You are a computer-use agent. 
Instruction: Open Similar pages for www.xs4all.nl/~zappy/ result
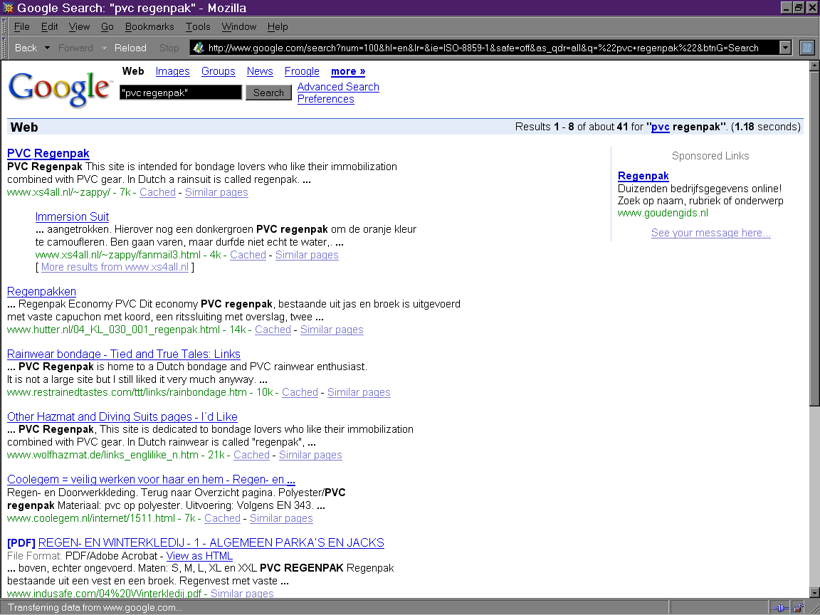[x=216, y=192]
